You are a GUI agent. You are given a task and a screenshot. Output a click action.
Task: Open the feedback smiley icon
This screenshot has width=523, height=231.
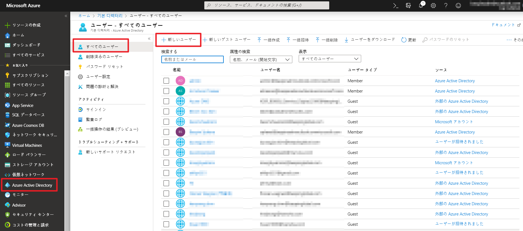[458, 6]
